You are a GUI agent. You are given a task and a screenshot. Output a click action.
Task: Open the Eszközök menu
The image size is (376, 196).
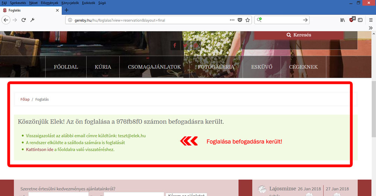click(89, 3)
